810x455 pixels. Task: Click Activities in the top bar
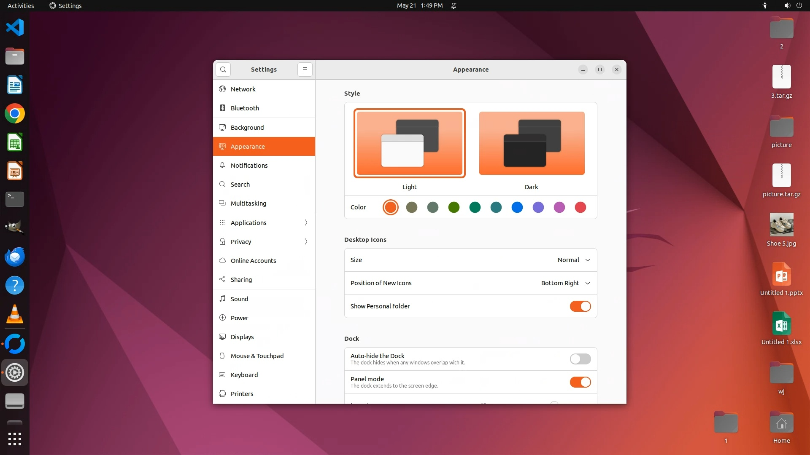click(21, 5)
